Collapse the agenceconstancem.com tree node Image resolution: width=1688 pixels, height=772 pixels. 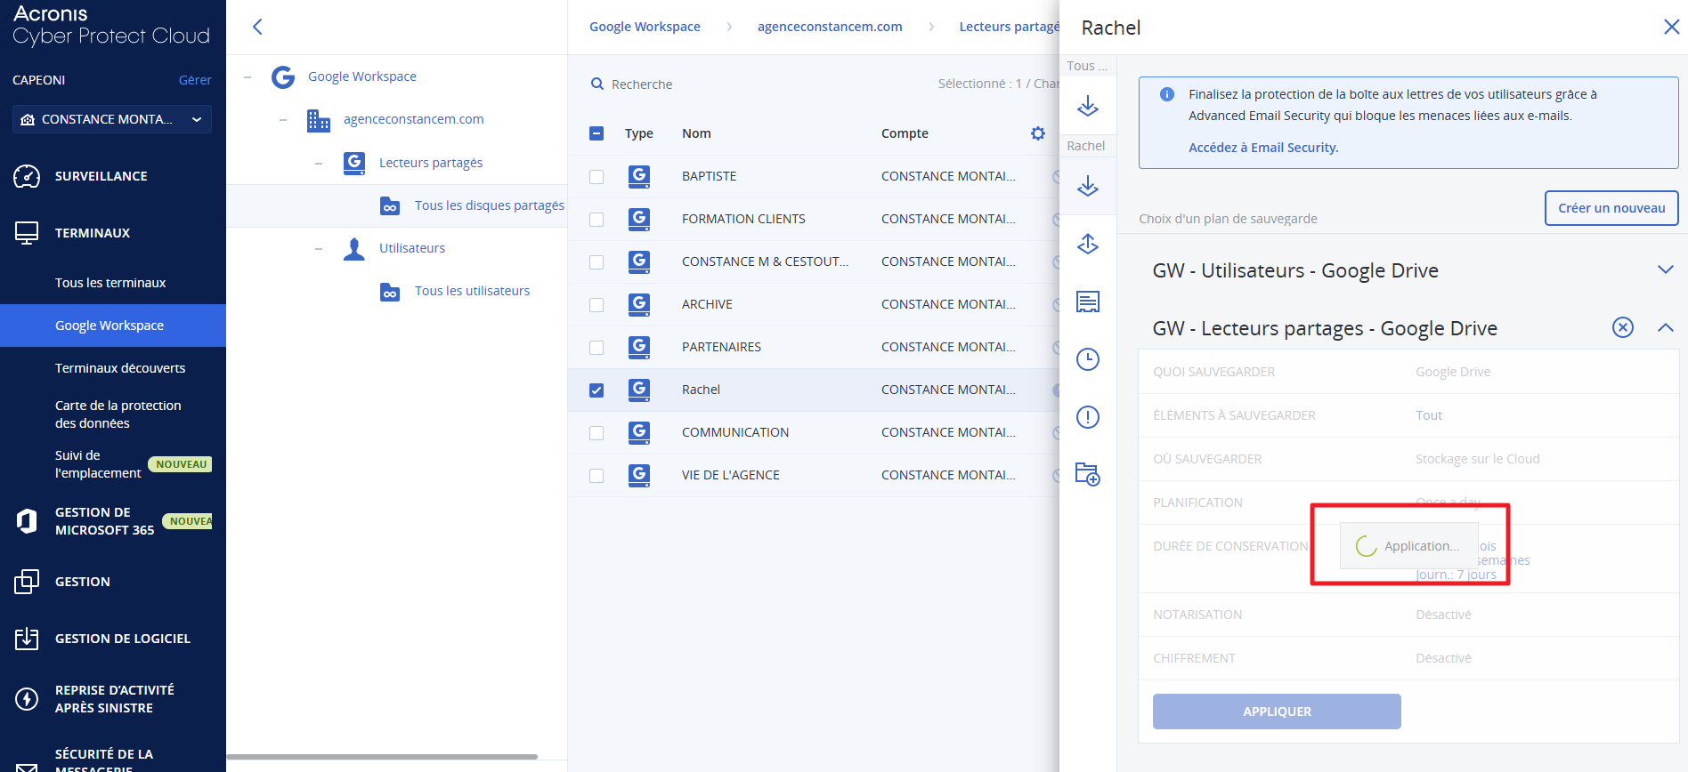pyautogui.click(x=283, y=120)
